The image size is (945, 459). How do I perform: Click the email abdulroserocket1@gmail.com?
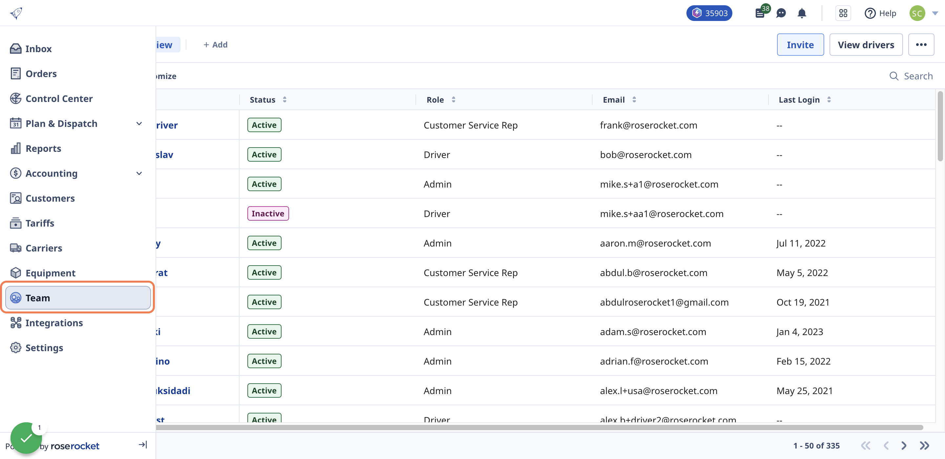[x=664, y=303]
